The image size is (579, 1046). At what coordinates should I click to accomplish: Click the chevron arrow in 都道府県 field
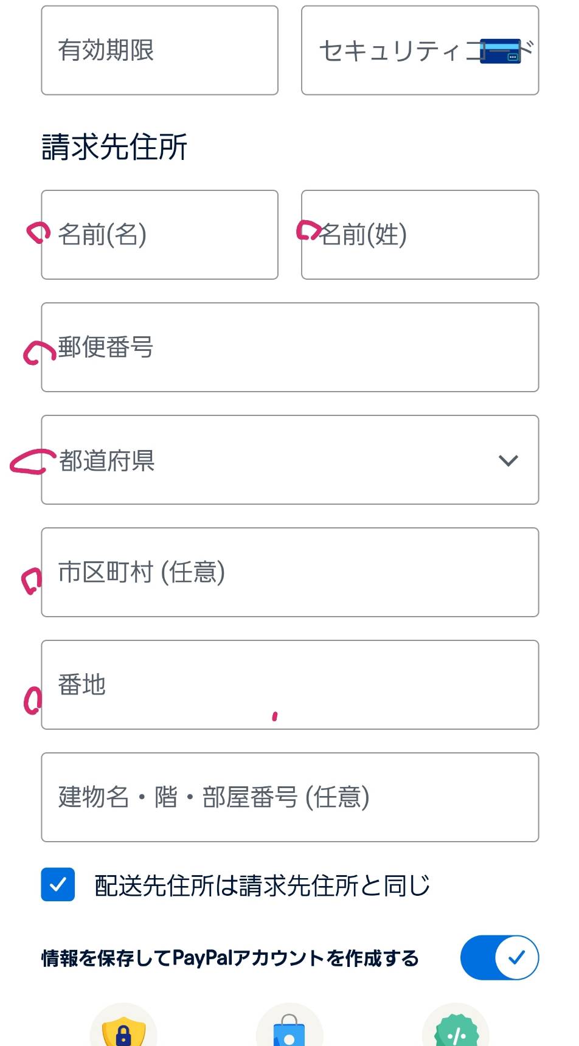pyautogui.click(x=508, y=460)
